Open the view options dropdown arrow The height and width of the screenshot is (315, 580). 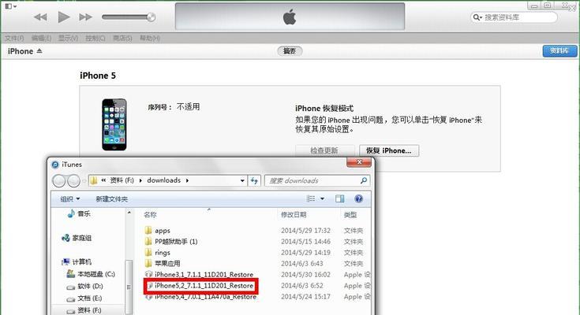(x=322, y=198)
